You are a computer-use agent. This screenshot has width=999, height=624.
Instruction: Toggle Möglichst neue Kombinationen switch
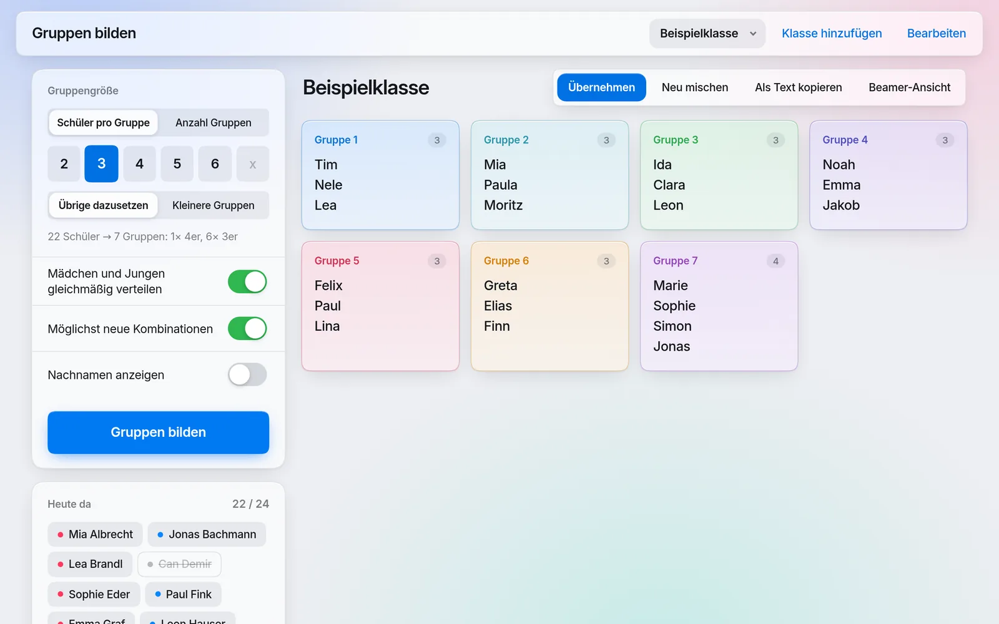pyautogui.click(x=247, y=328)
